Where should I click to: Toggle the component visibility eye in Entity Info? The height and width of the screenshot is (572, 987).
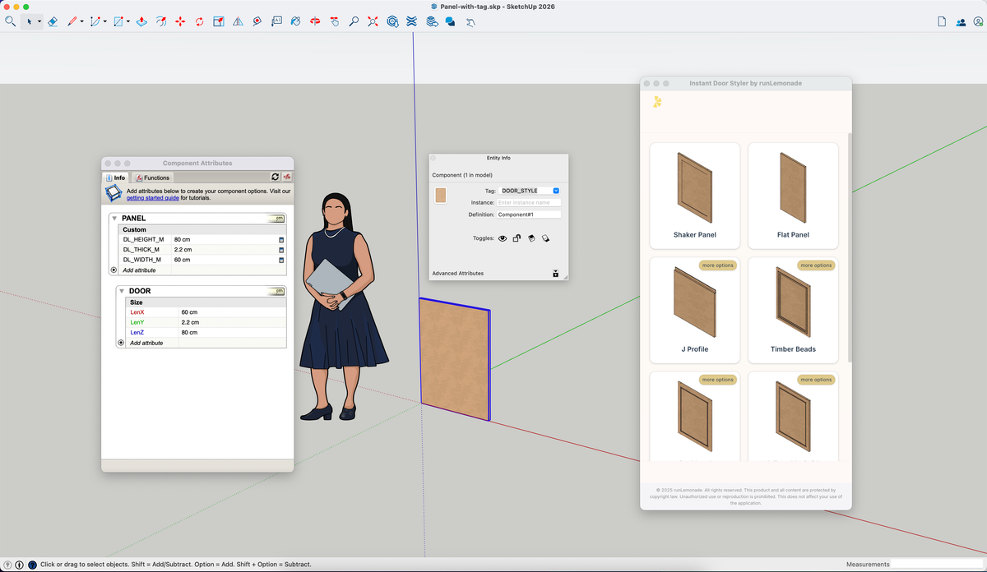503,238
